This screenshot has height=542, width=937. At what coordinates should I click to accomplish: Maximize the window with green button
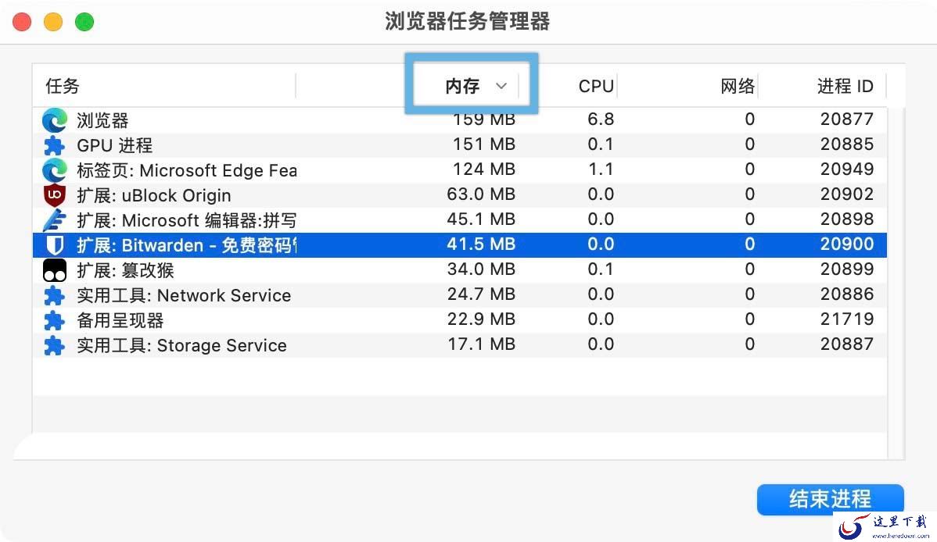84,22
